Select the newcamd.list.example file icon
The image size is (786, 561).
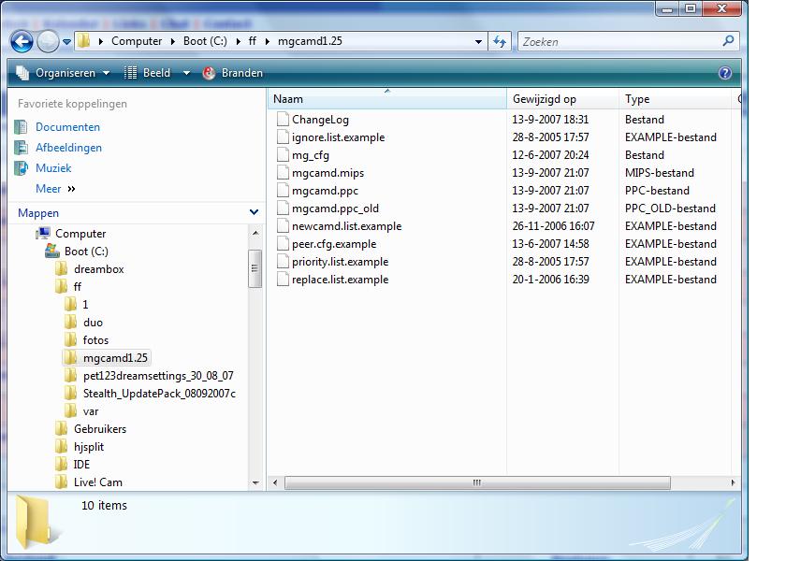(284, 226)
